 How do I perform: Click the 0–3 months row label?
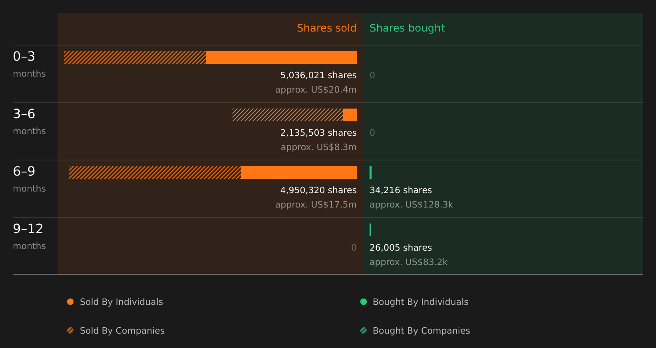click(29, 64)
